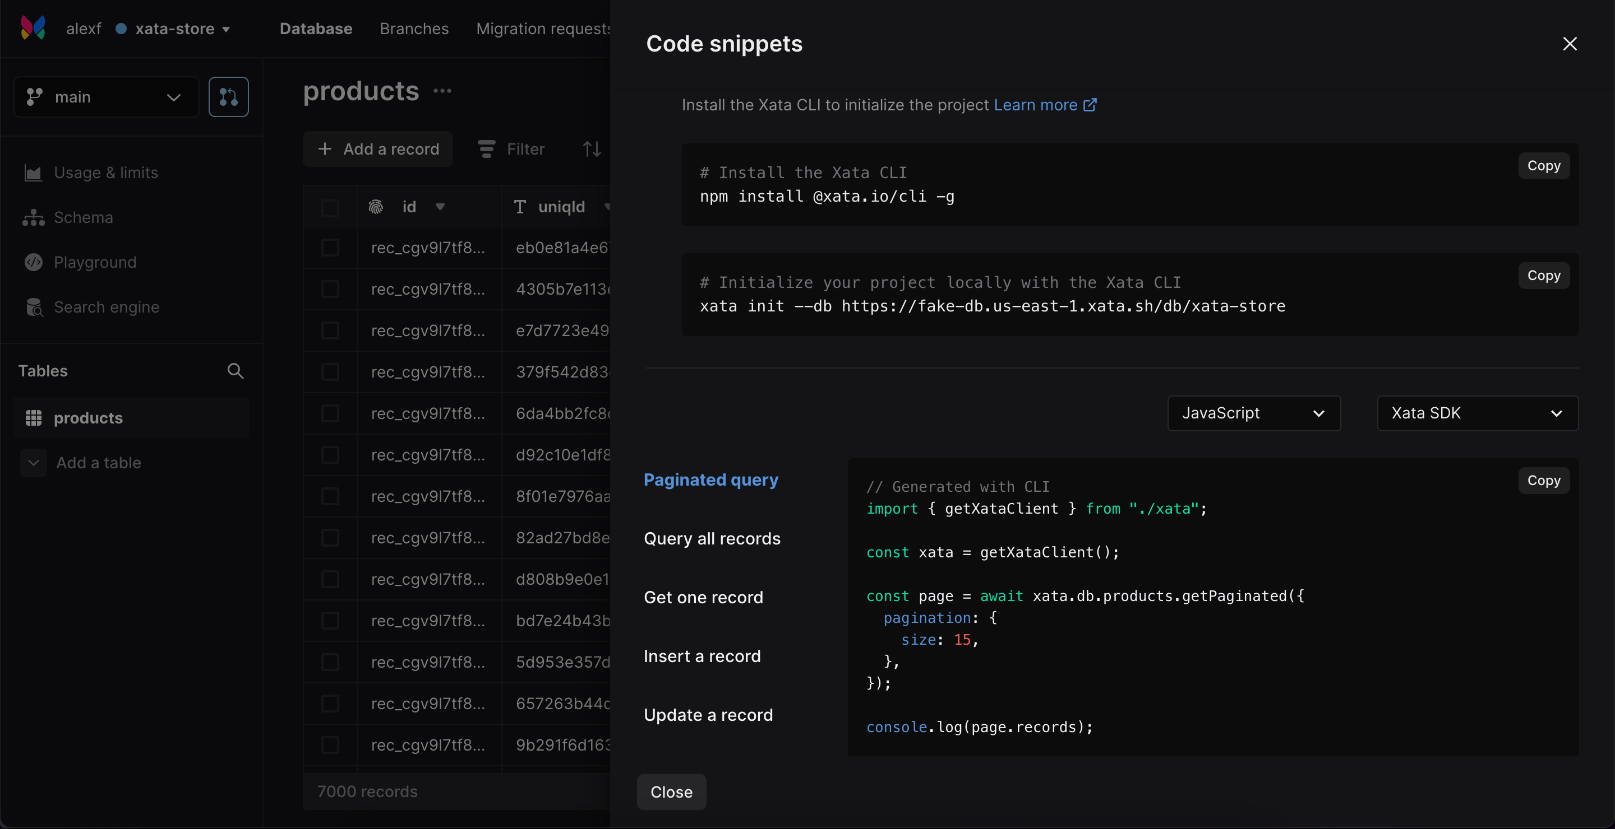Open products table three-dot menu

coord(442,91)
